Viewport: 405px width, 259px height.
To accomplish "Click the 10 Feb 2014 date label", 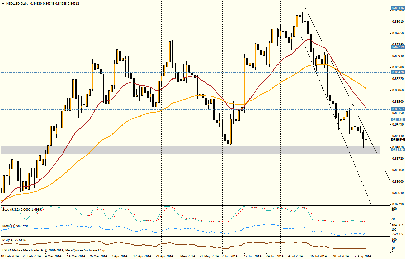I will tap(10, 256).
